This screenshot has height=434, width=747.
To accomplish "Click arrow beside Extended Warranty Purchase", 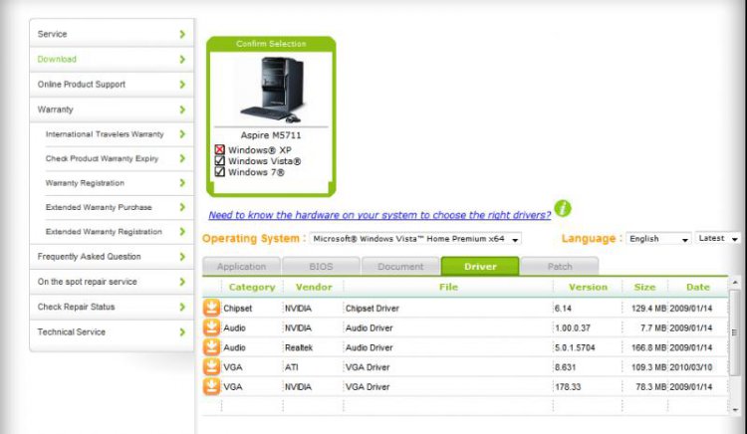I will (x=182, y=207).
